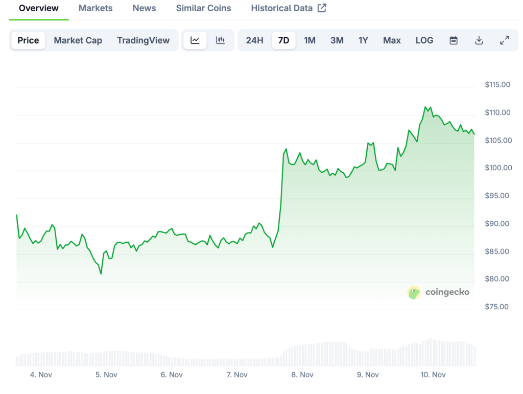Viewport: 523px width, 394px height.
Task: Expand chart to fullscreen
Action: point(504,40)
